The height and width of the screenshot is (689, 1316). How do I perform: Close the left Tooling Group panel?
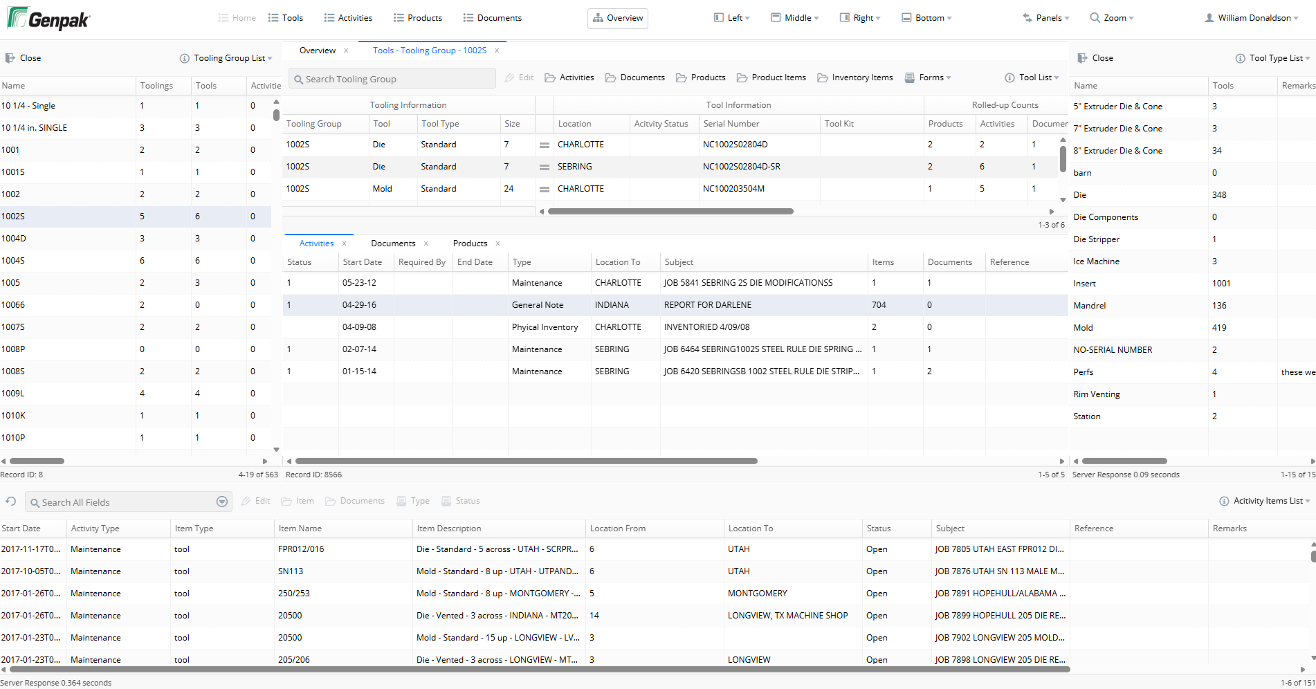24,58
